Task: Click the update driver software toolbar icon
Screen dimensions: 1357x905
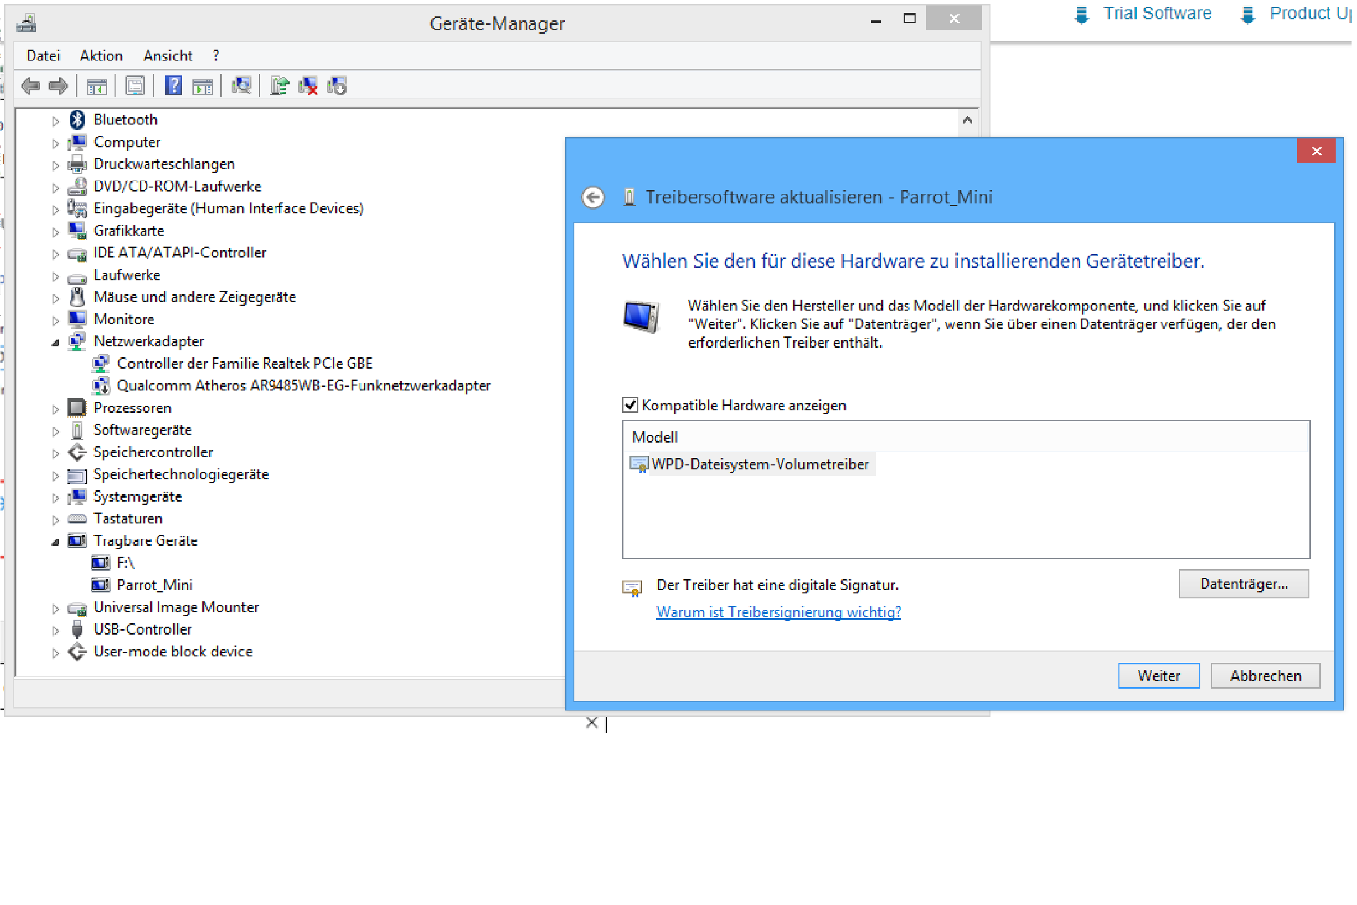Action: [x=279, y=86]
